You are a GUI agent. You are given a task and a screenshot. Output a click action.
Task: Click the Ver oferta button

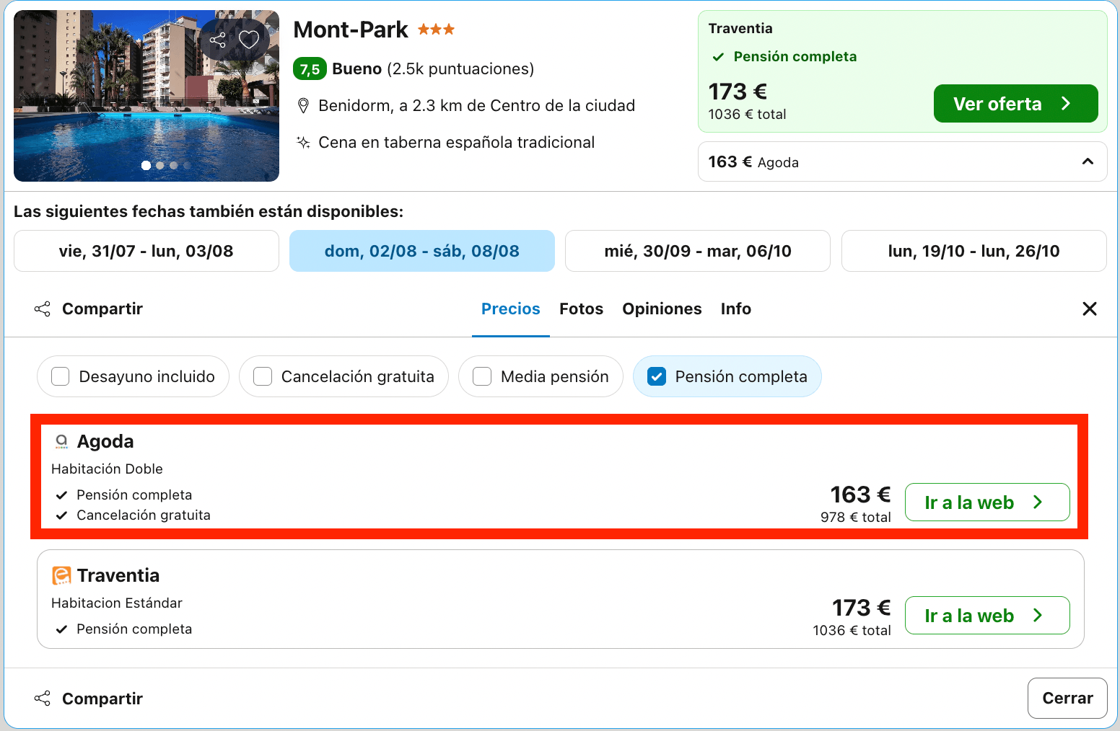click(x=1015, y=104)
